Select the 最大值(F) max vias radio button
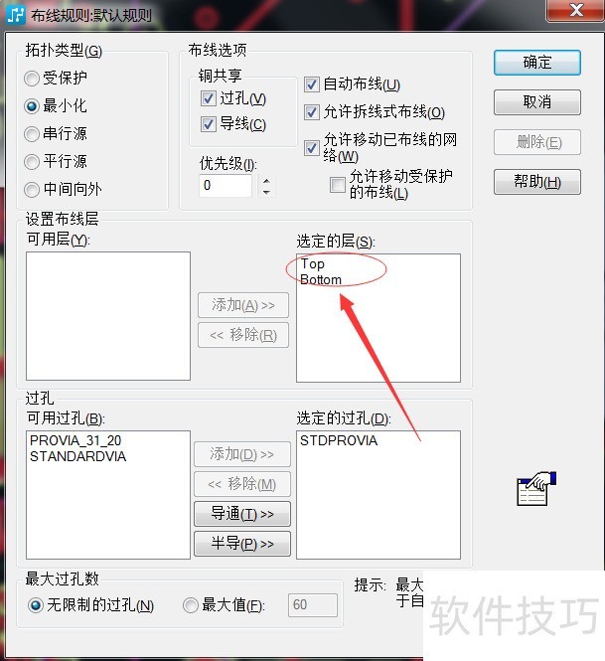Image resolution: width=605 pixels, height=661 pixels. click(191, 605)
